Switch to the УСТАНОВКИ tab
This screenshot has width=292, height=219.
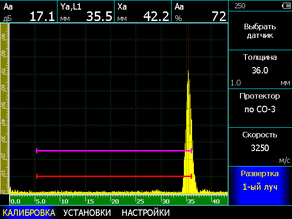click(x=87, y=213)
